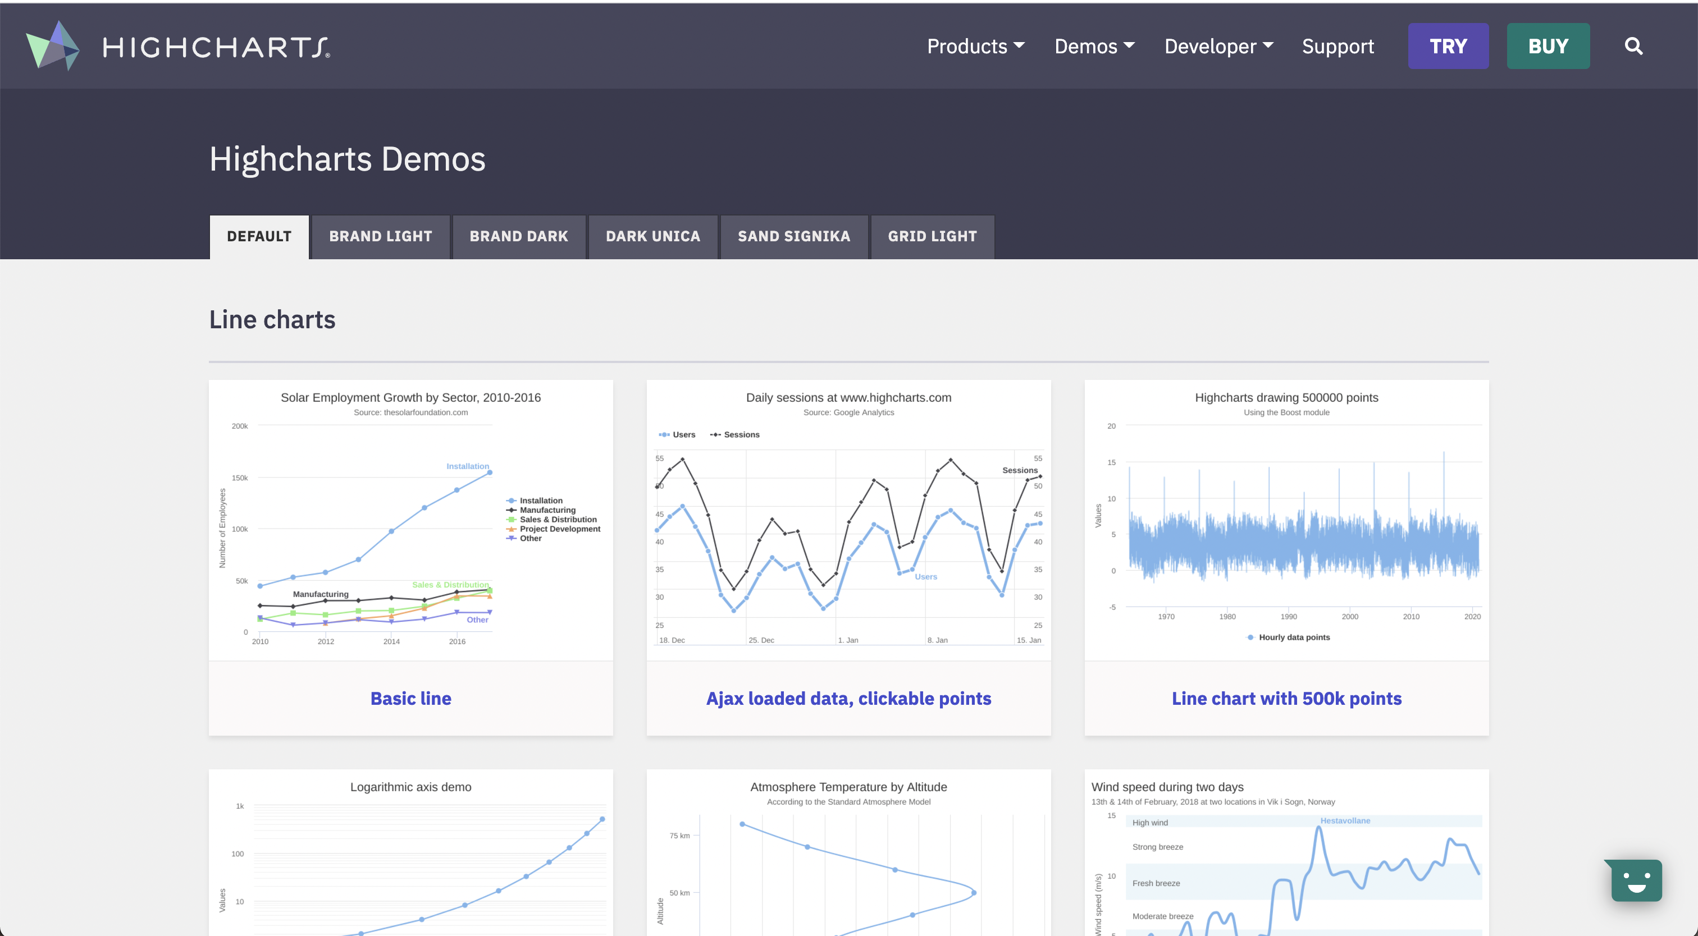Expand the Developer dropdown menu
Image resolution: width=1698 pixels, height=936 pixels.
1218,46
